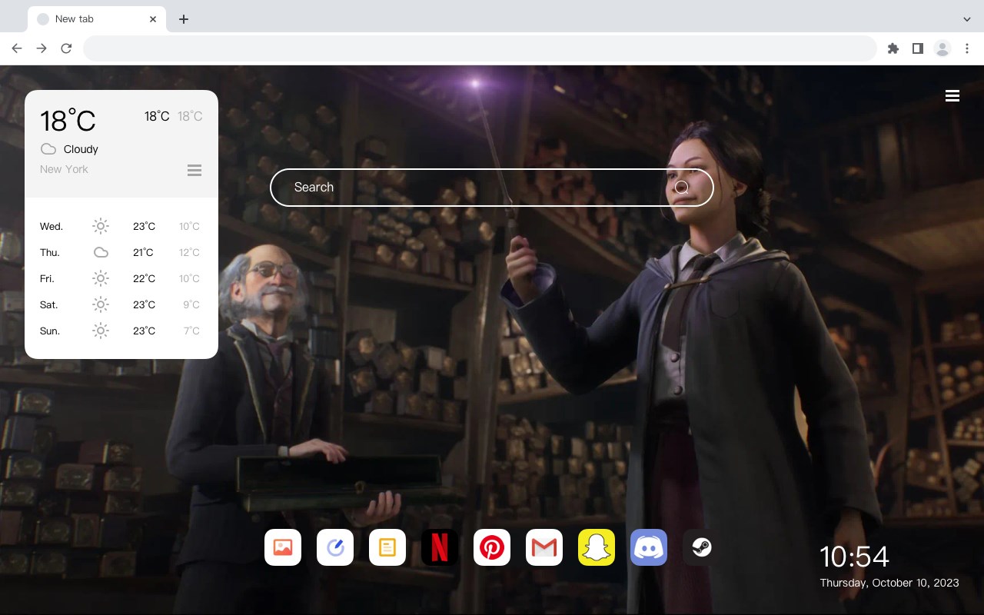984x615 pixels.
Task: Click the Extensions puzzle icon
Action: pyautogui.click(x=893, y=48)
